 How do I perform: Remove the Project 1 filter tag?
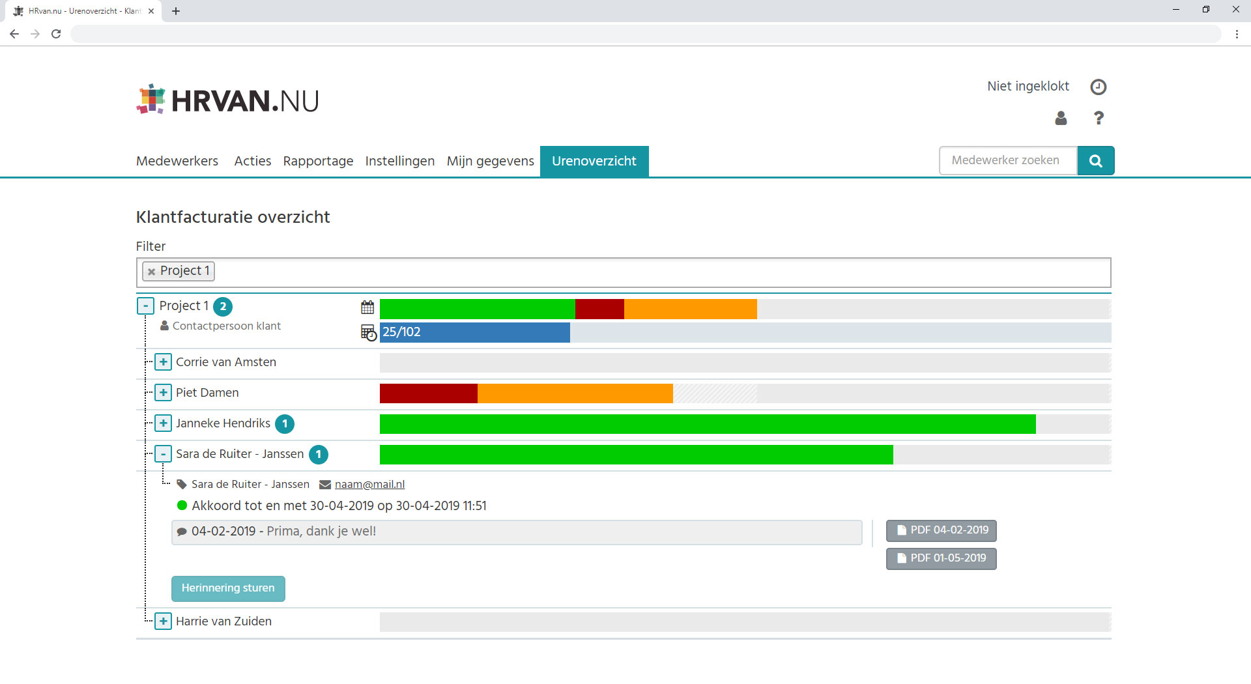point(151,272)
